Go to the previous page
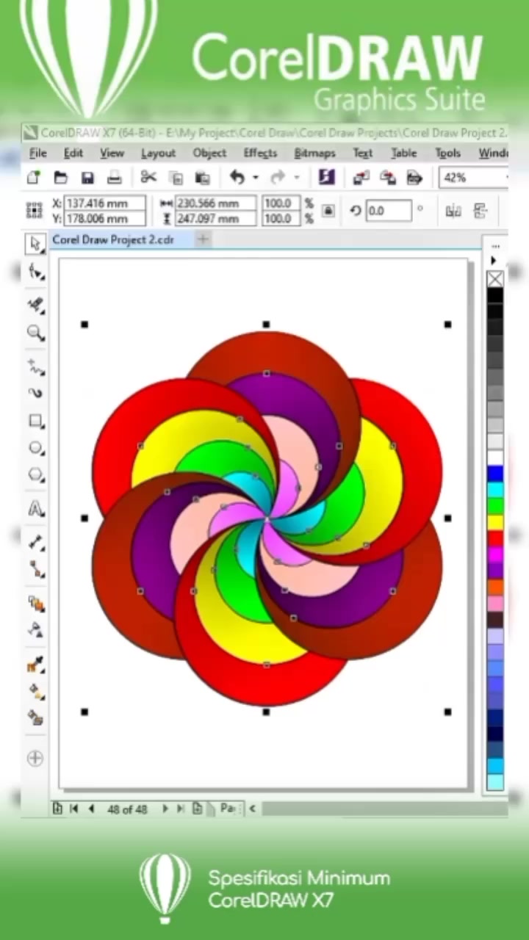This screenshot has height=940, width=529. pyautogui.click(x=91, y=809)
